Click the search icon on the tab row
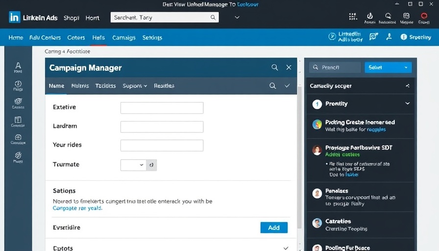This screenshot has height=251, width=439. (x=273, y=86)
